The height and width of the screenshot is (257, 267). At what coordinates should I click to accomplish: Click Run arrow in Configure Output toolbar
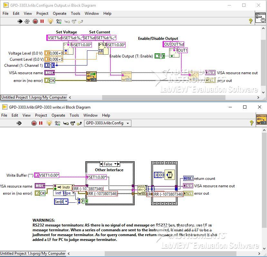point(20,22)
